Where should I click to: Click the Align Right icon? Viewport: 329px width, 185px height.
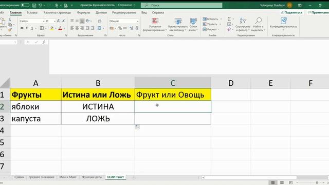(82, 28)
